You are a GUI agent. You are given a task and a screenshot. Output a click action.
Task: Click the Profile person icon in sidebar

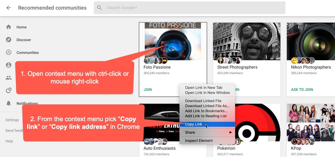(x=9, y=65)
